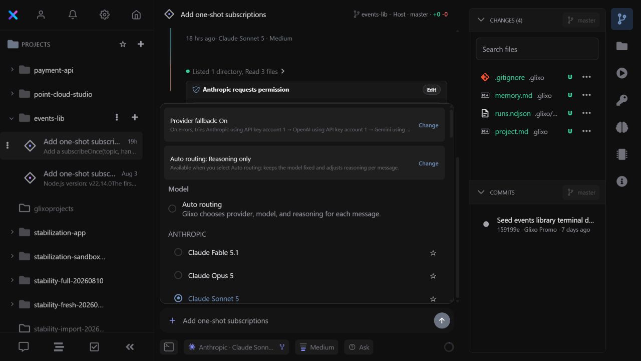Screen dimensions: 641x361
Task: Open the settings gear
Action: [104, 15]
